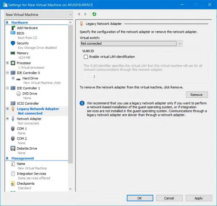Click '1024 MB' memory value
This screenshot has height=206, width=217.
[x=24, y=58]
